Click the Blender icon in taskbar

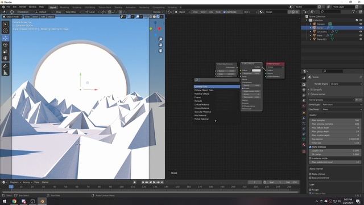42,201
